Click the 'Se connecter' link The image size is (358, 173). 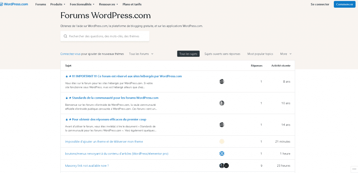[x=320, y=5]
